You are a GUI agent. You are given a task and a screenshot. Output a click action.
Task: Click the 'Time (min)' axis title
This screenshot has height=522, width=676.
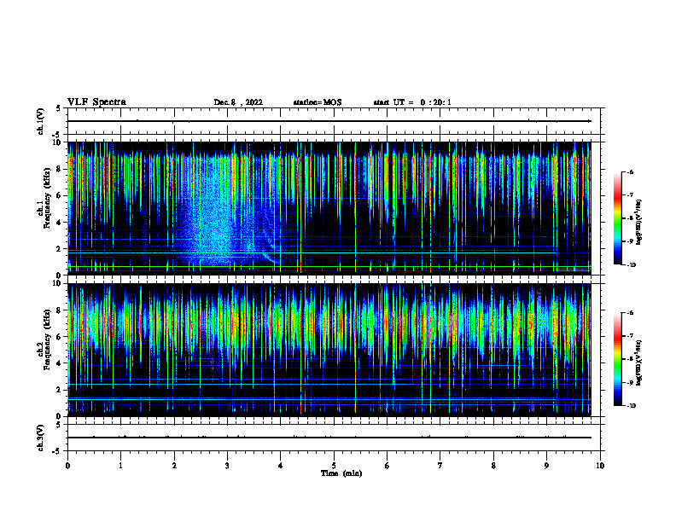(x=341, y=473)
